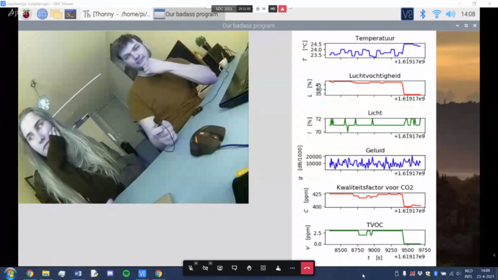The image size is (498, 280).
Task: Raise your hand in the meeting
Action: pyautogui.click(x=249, y=268)
